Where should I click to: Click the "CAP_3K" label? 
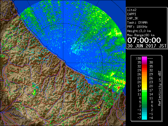(x=133, y=18)
